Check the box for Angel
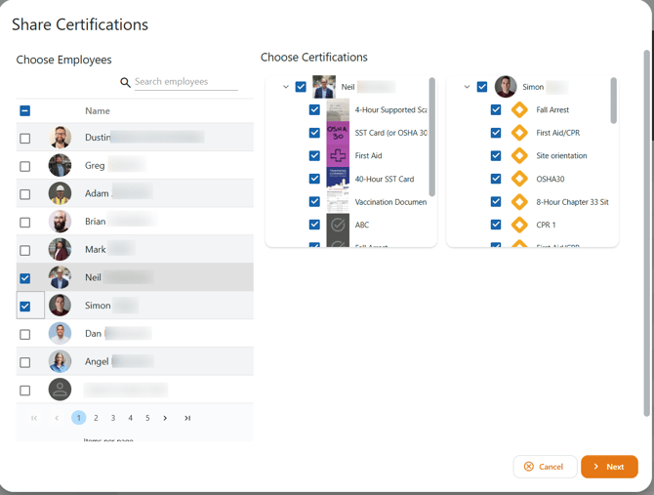 coord(25,362)
